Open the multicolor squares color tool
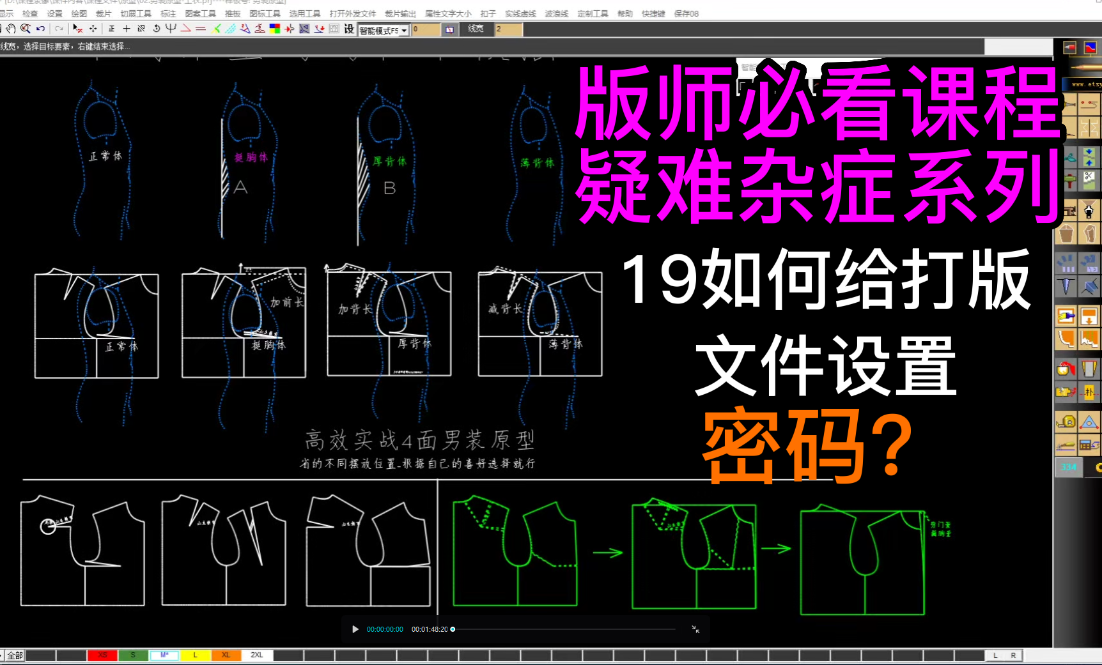Viewport: 1102px width, 665px height. (275, 29)
